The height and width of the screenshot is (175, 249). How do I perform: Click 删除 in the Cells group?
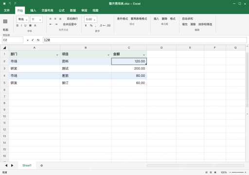coord(164,19)
